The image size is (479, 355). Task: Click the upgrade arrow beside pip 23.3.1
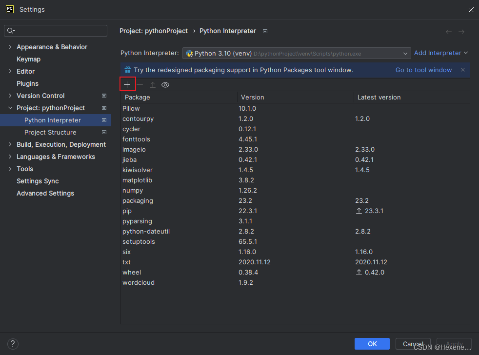(359, 211)
